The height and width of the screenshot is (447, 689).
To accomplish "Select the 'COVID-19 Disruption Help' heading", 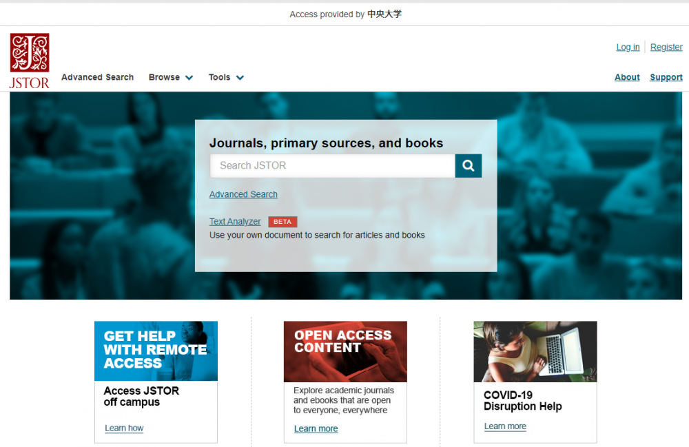I will pyautogui.click(x=523, y=400).
